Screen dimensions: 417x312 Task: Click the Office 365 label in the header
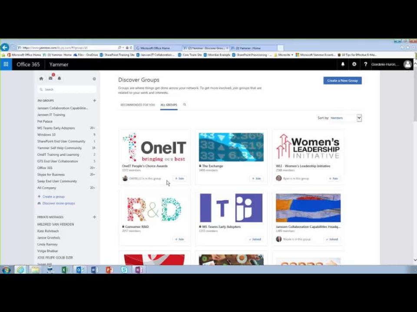(x=28, y=65)
